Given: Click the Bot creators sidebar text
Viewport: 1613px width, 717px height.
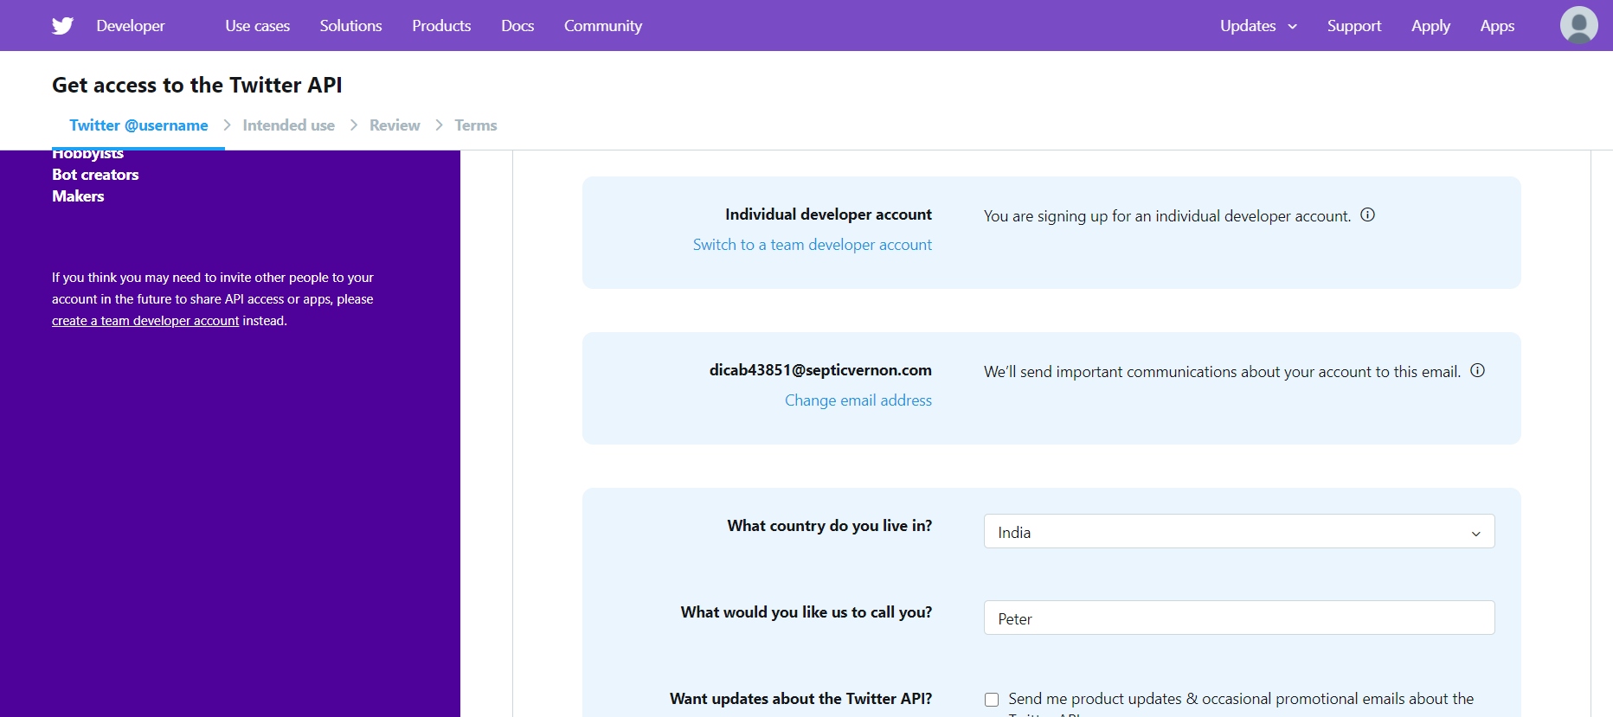Looking at the screenshot, I should (95, 175).
